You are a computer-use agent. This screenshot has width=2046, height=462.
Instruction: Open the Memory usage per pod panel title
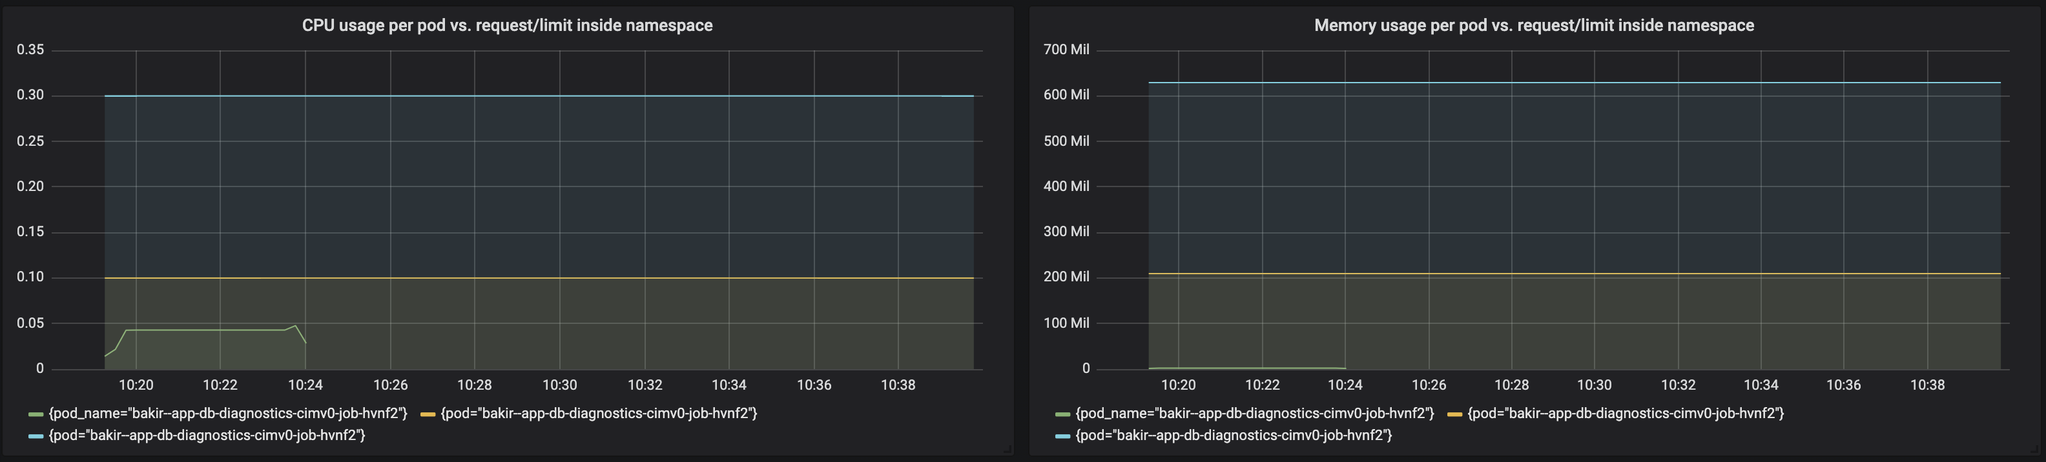point(1534,25)
